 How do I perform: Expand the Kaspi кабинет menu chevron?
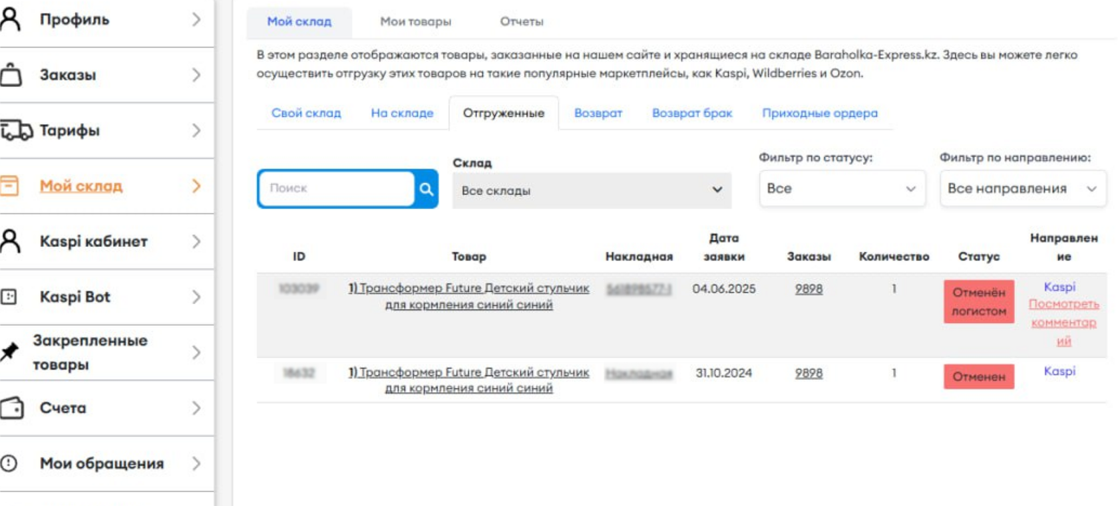[196, 241]
